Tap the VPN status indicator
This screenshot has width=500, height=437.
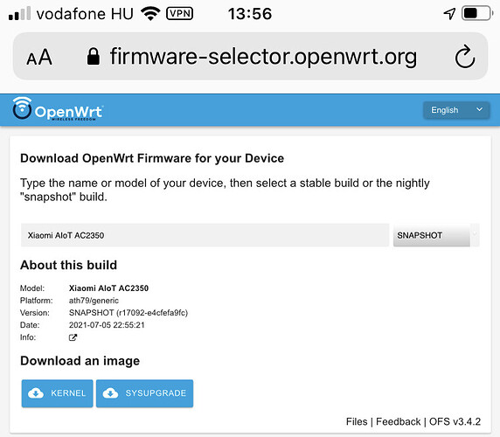pyautogui.click(x=180, y=14)
